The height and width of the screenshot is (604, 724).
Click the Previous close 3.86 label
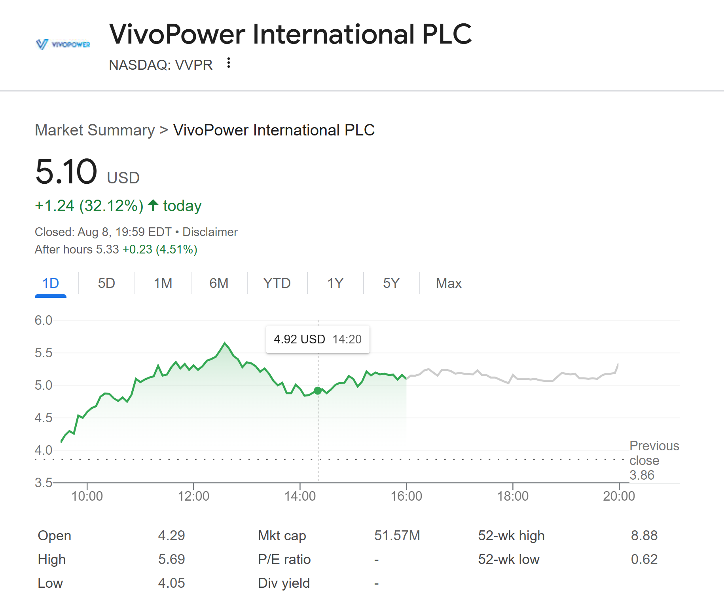pyautogui.click(x=654, y=460)
